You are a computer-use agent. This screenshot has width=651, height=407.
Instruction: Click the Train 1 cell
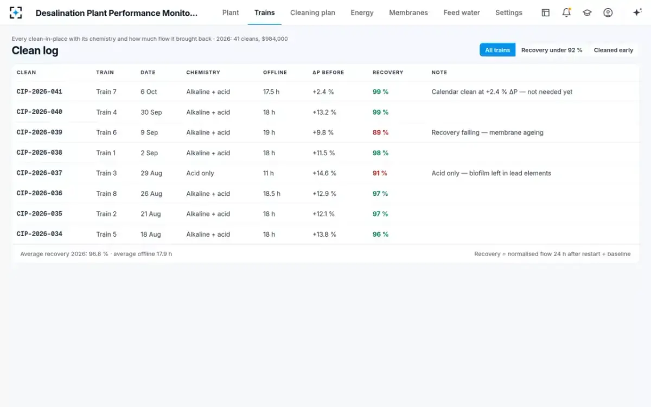106,153
